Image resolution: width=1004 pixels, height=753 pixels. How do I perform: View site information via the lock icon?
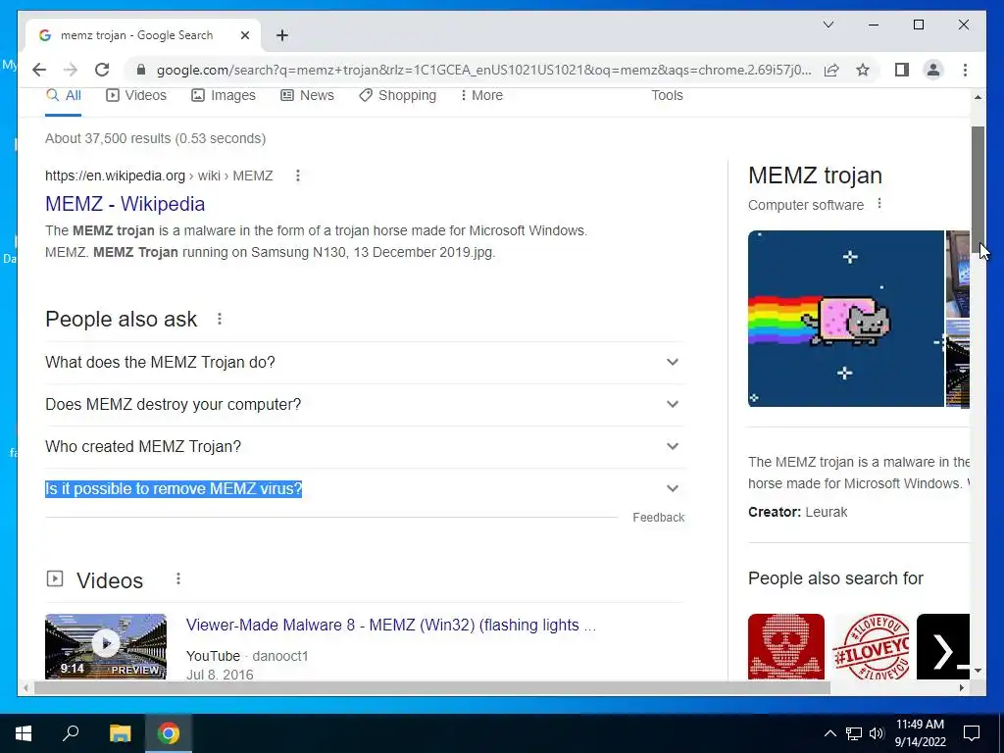[141, 70]
